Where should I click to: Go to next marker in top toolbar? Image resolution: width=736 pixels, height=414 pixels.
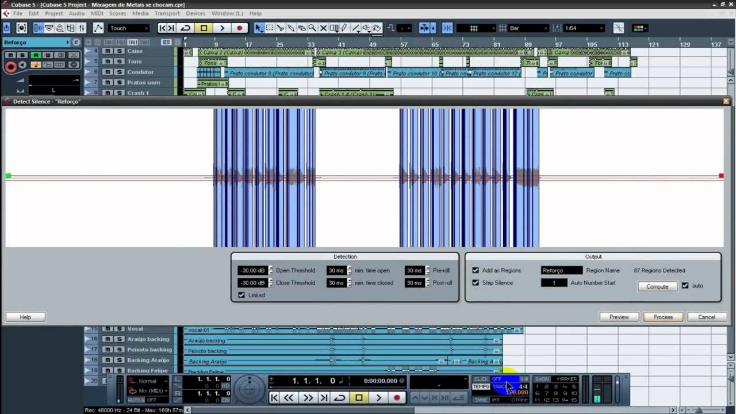171,28
